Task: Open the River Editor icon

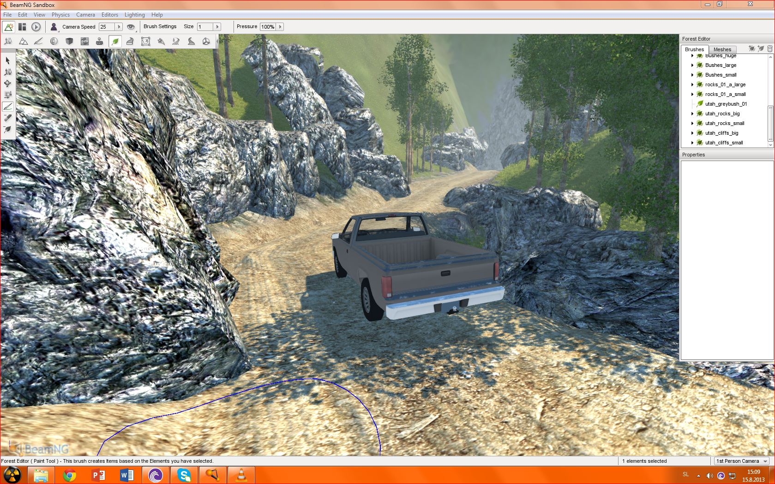Action: [x=176, y=42]
